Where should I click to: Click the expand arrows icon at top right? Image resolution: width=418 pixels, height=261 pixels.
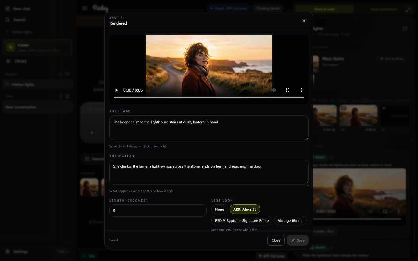tap(408, 10)
